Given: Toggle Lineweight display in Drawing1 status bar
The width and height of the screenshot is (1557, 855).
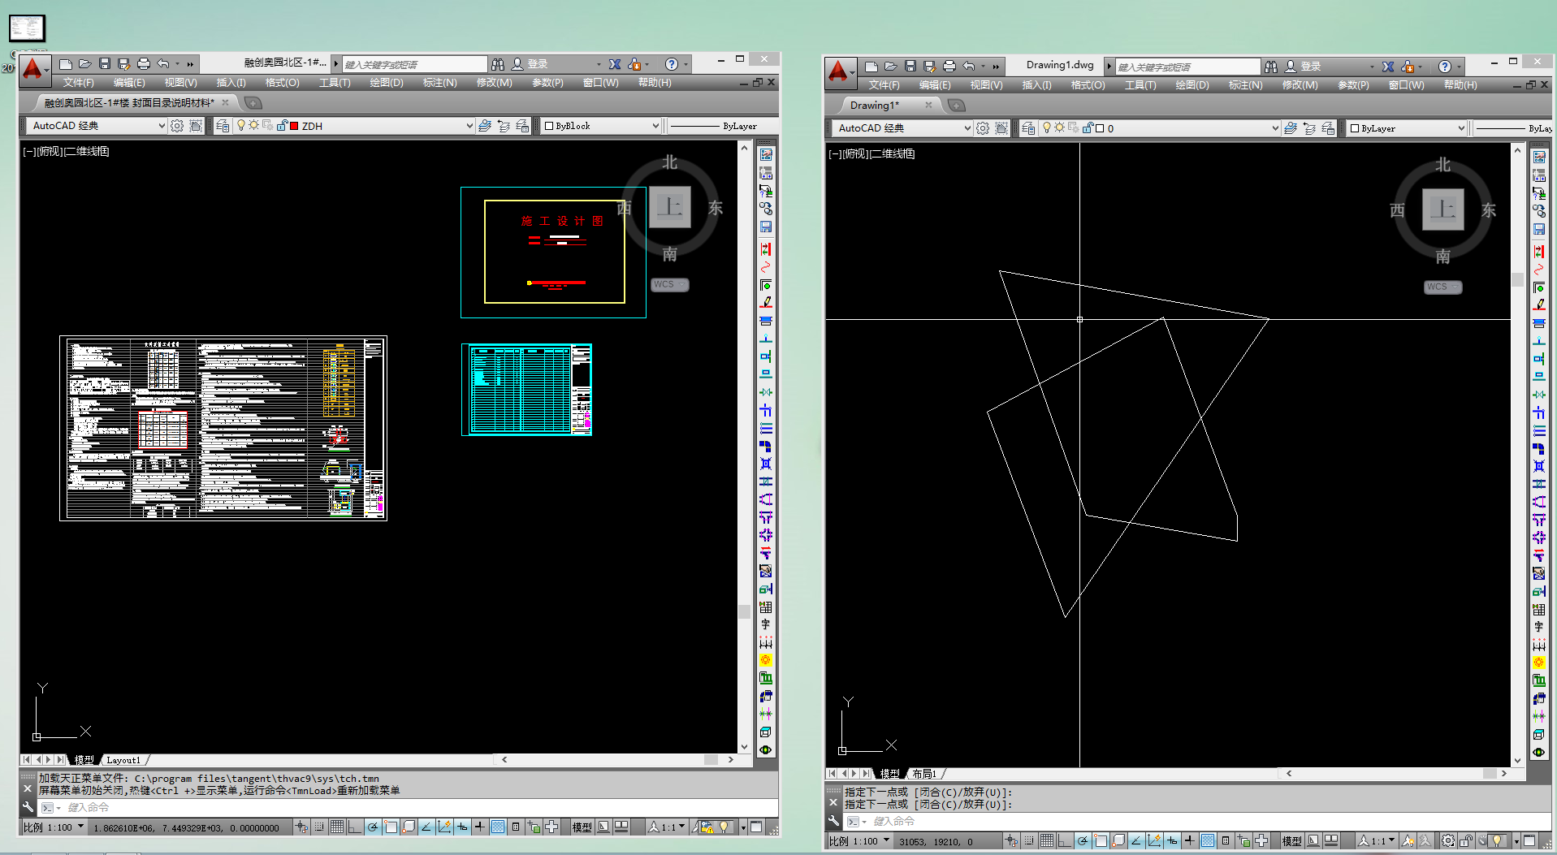Looking at the screenshot, I should (1190, 841).
